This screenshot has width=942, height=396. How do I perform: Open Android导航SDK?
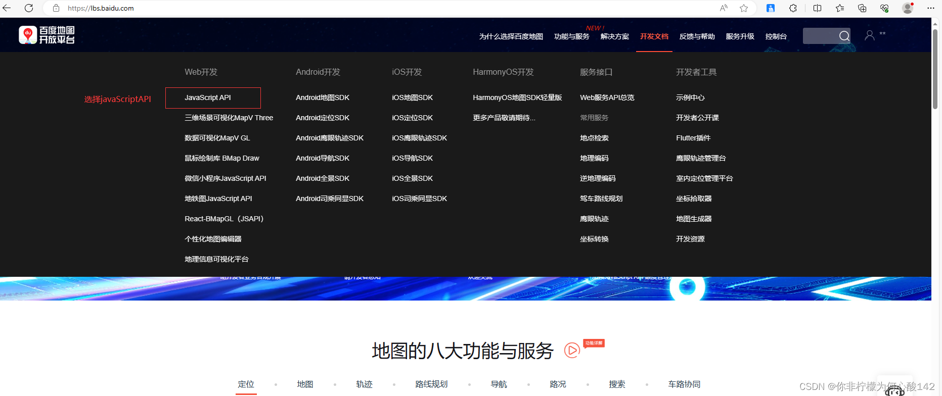323,158
